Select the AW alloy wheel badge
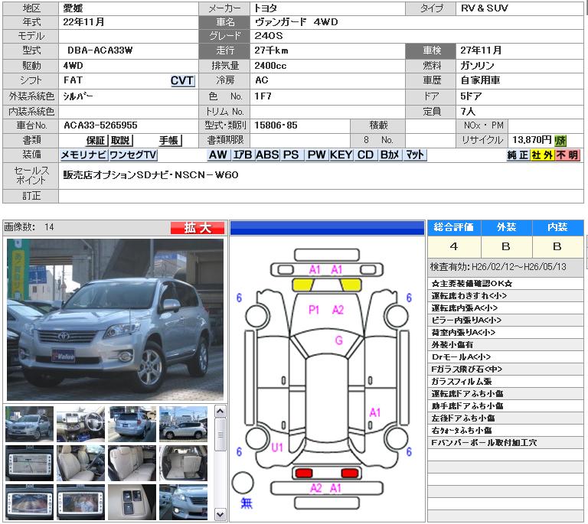Image resolution: width=588 pixels, height=524 pixels. 218,155
